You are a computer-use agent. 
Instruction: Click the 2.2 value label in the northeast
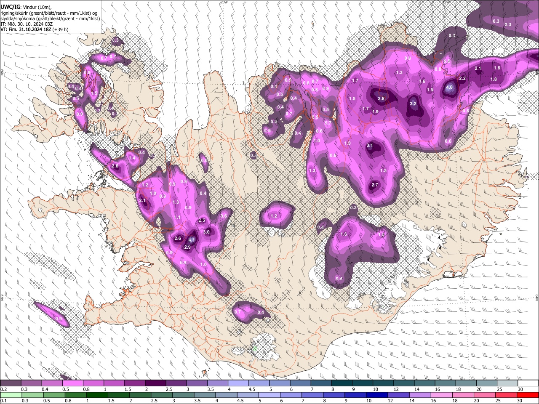coord(462,79)
